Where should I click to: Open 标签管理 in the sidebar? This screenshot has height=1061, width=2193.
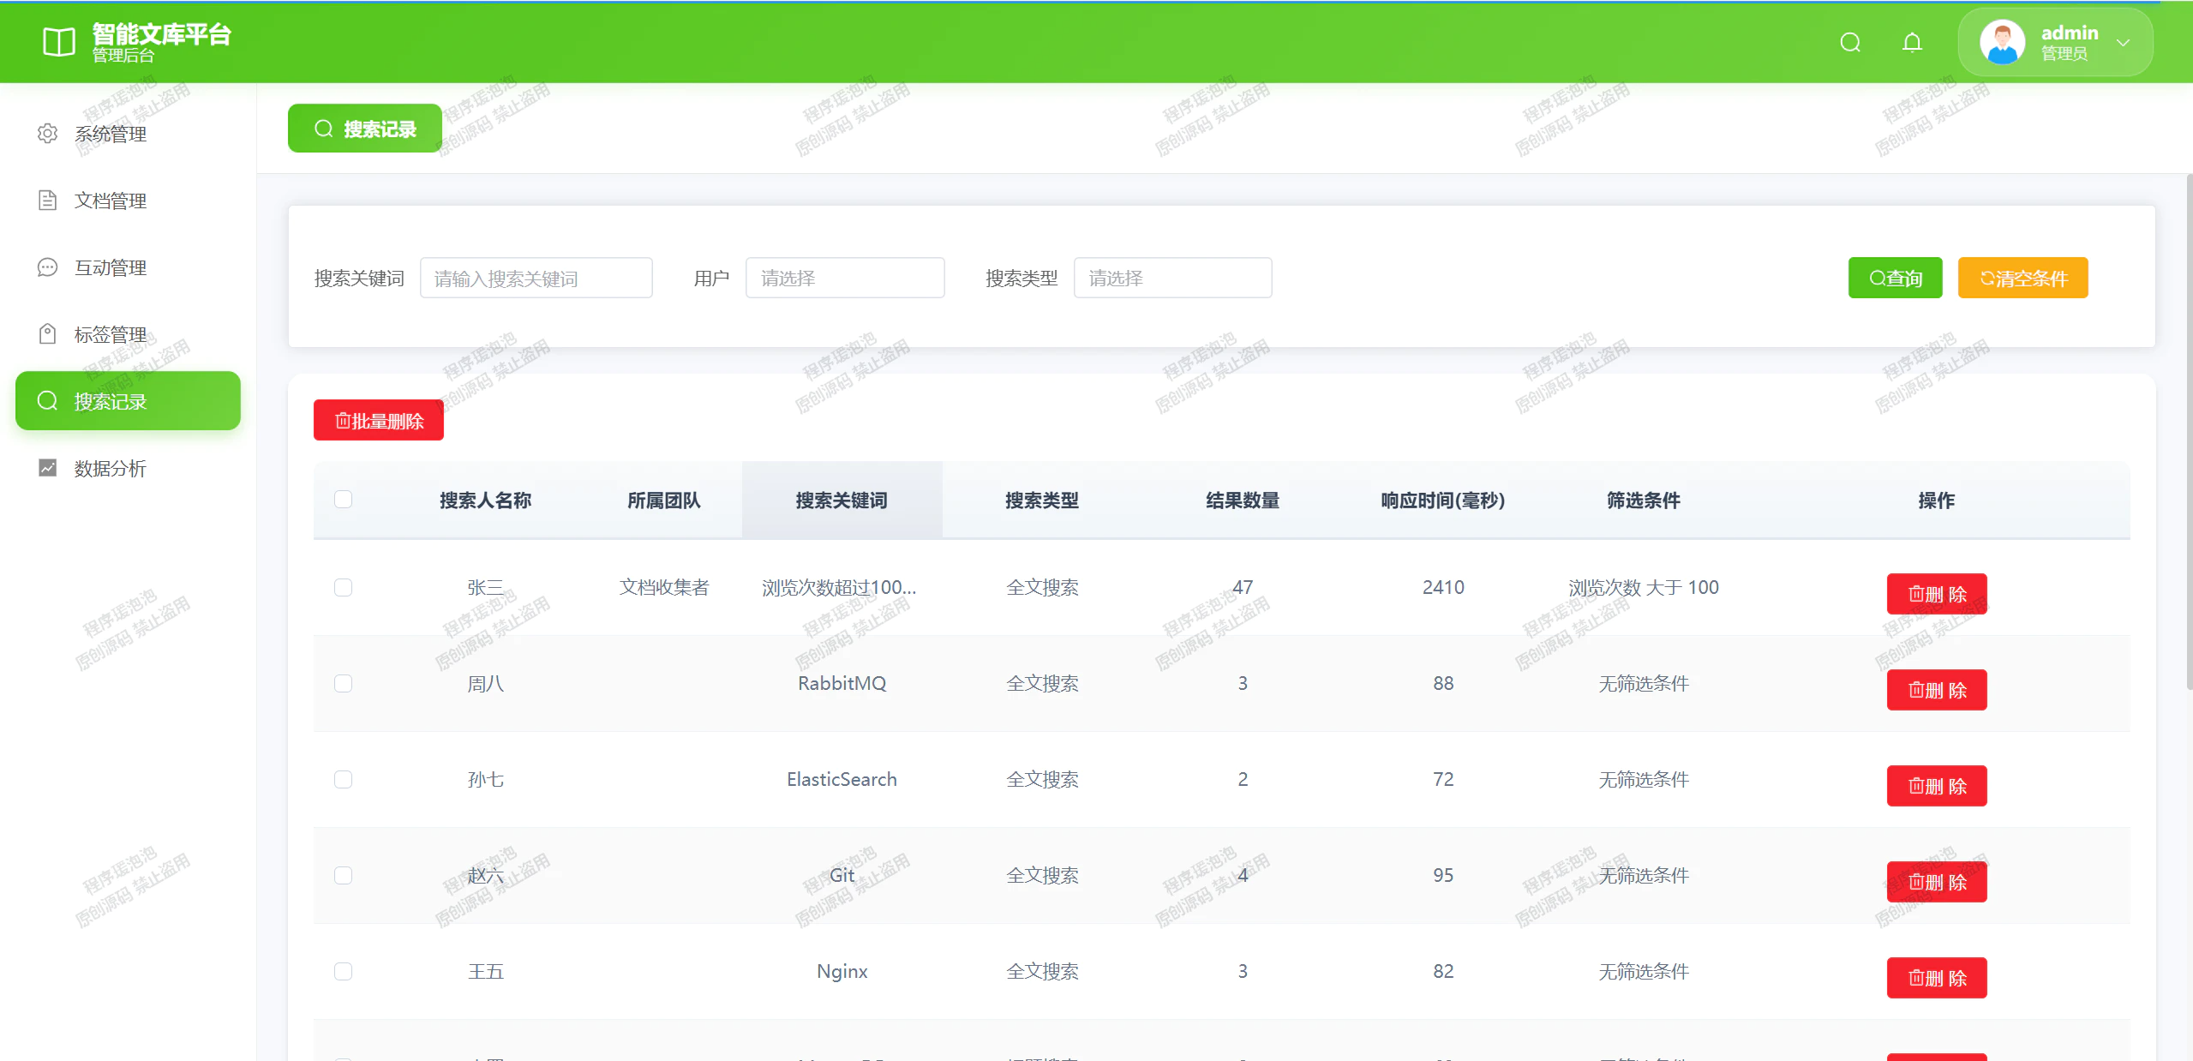pos(129,334)
